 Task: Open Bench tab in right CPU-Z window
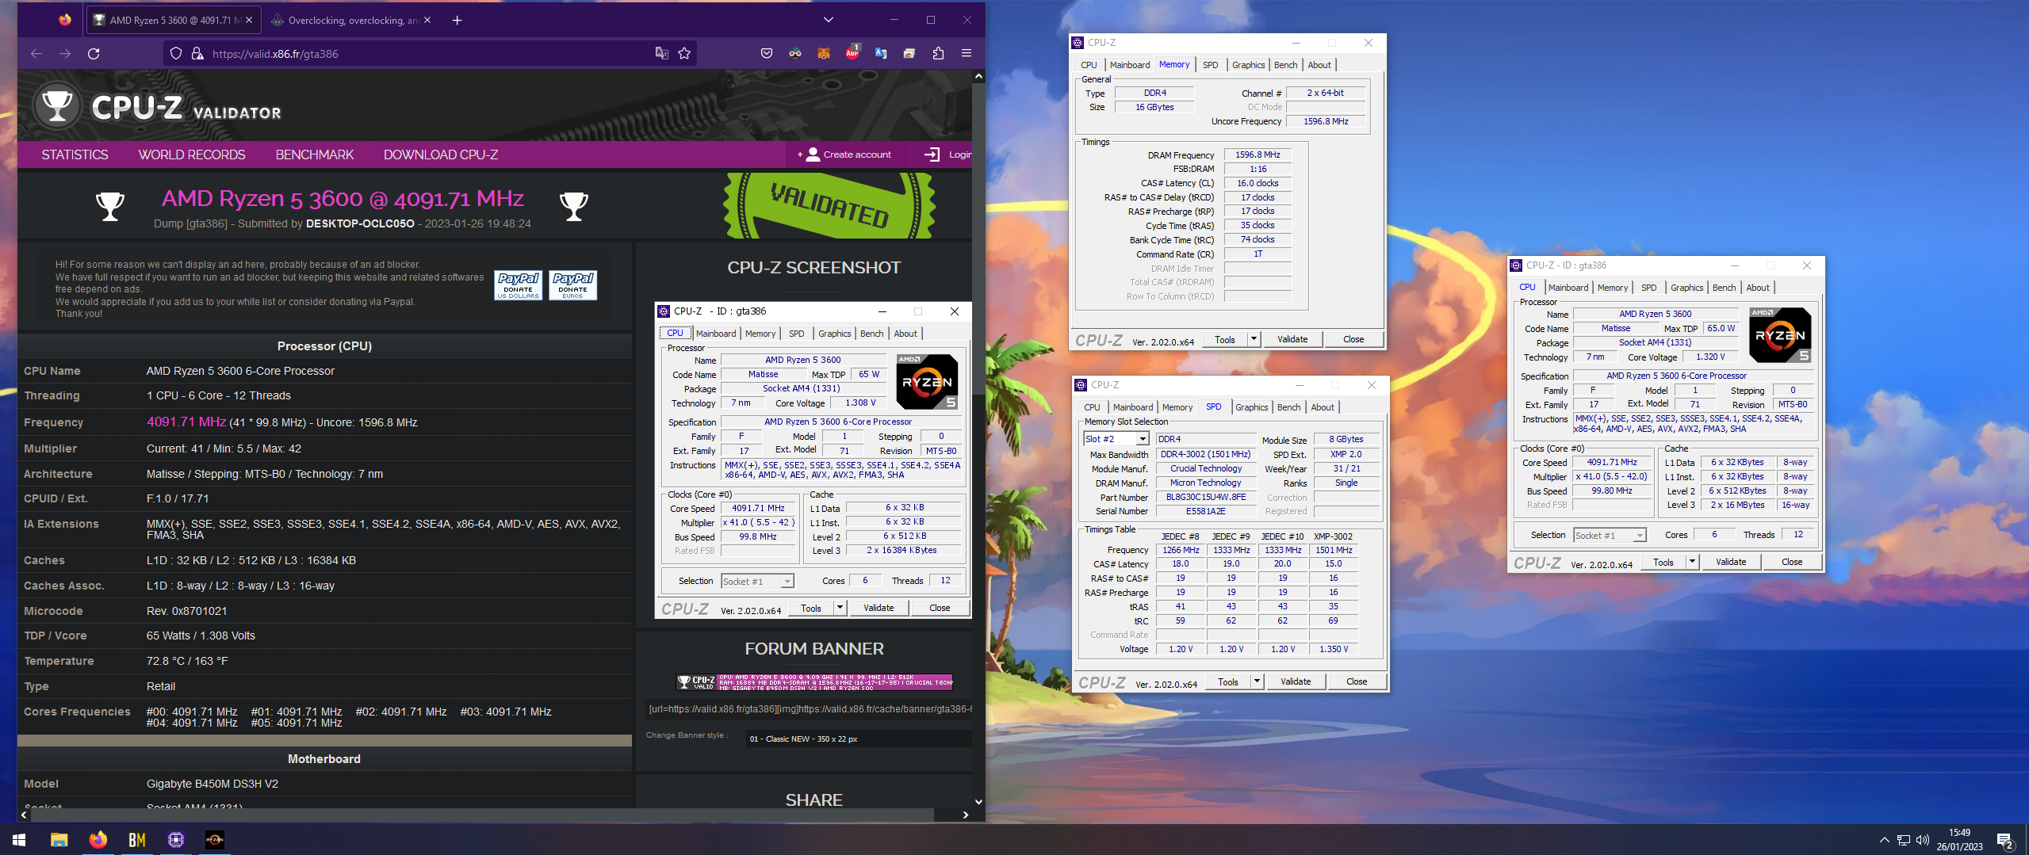click(x=1724, y=288)
